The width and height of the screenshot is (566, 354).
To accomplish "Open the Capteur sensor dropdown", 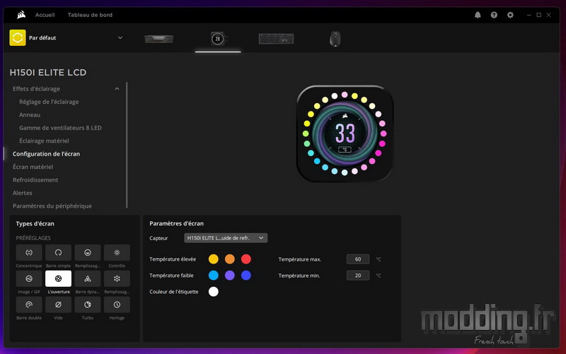I will pos(226,238).
